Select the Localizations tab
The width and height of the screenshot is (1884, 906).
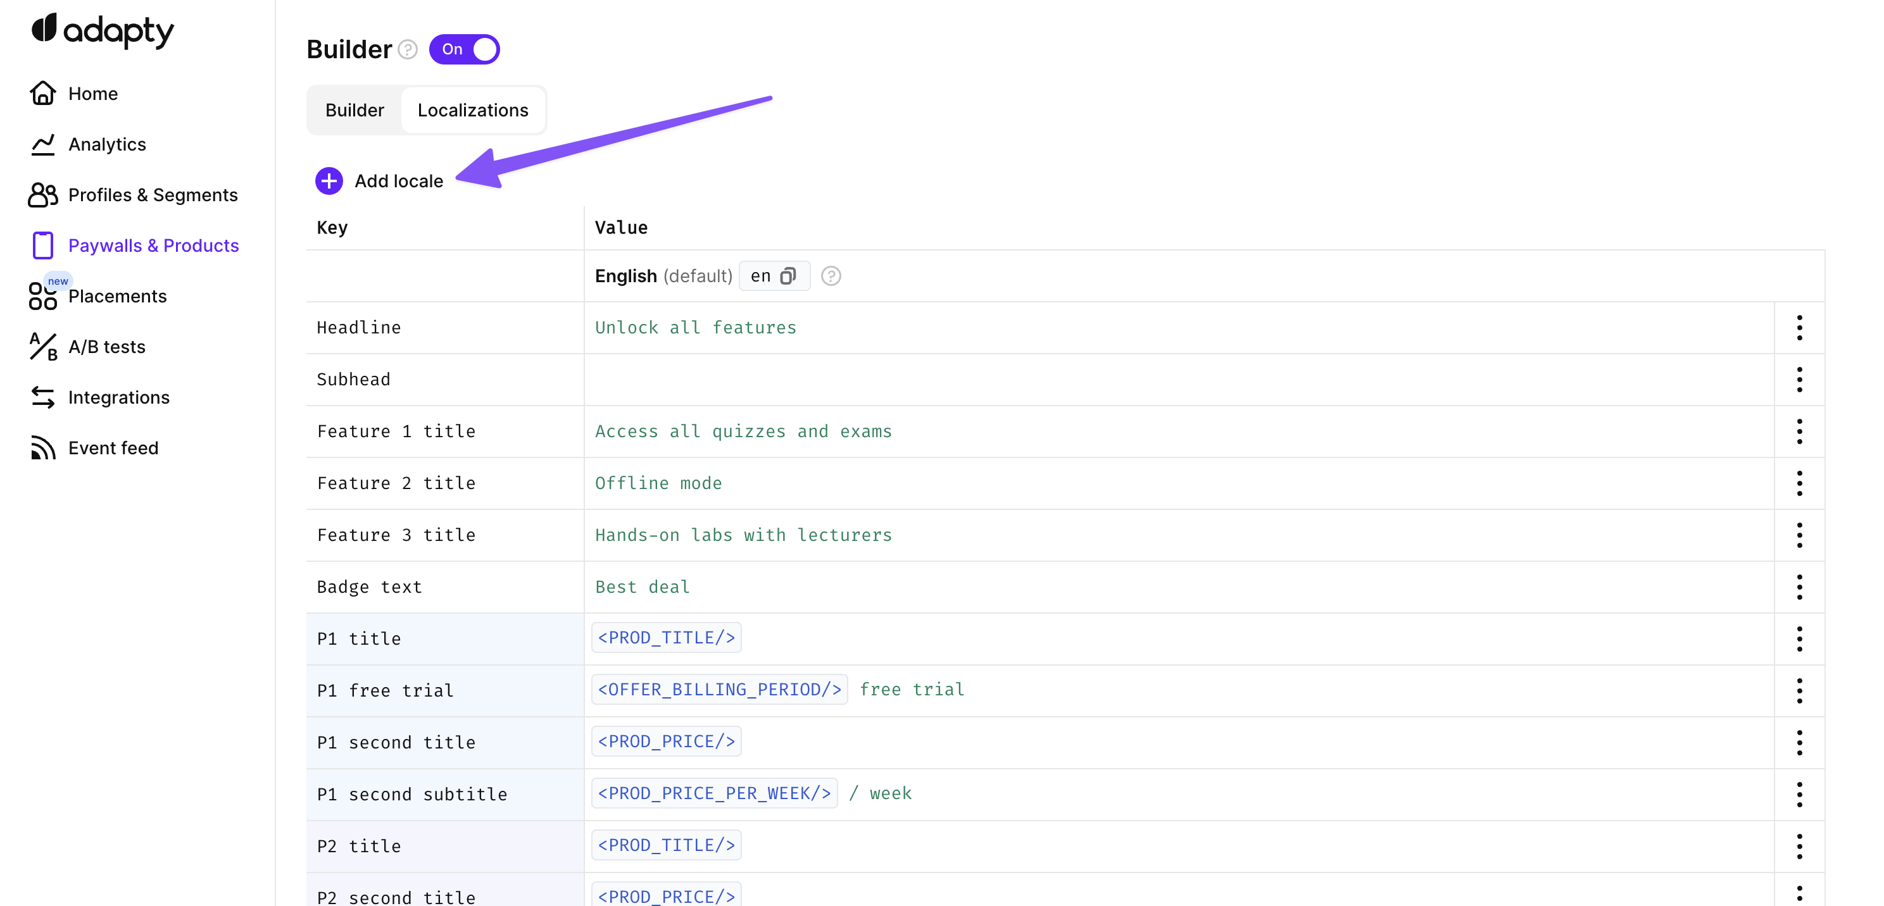(472, 110)
